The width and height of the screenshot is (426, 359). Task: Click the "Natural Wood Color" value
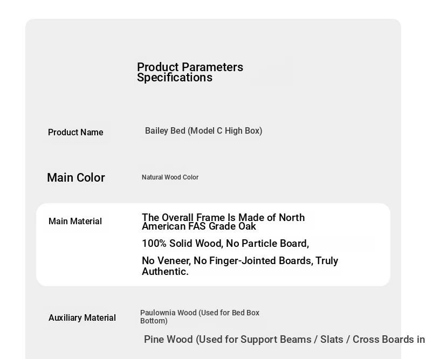(x=170, y=177)
